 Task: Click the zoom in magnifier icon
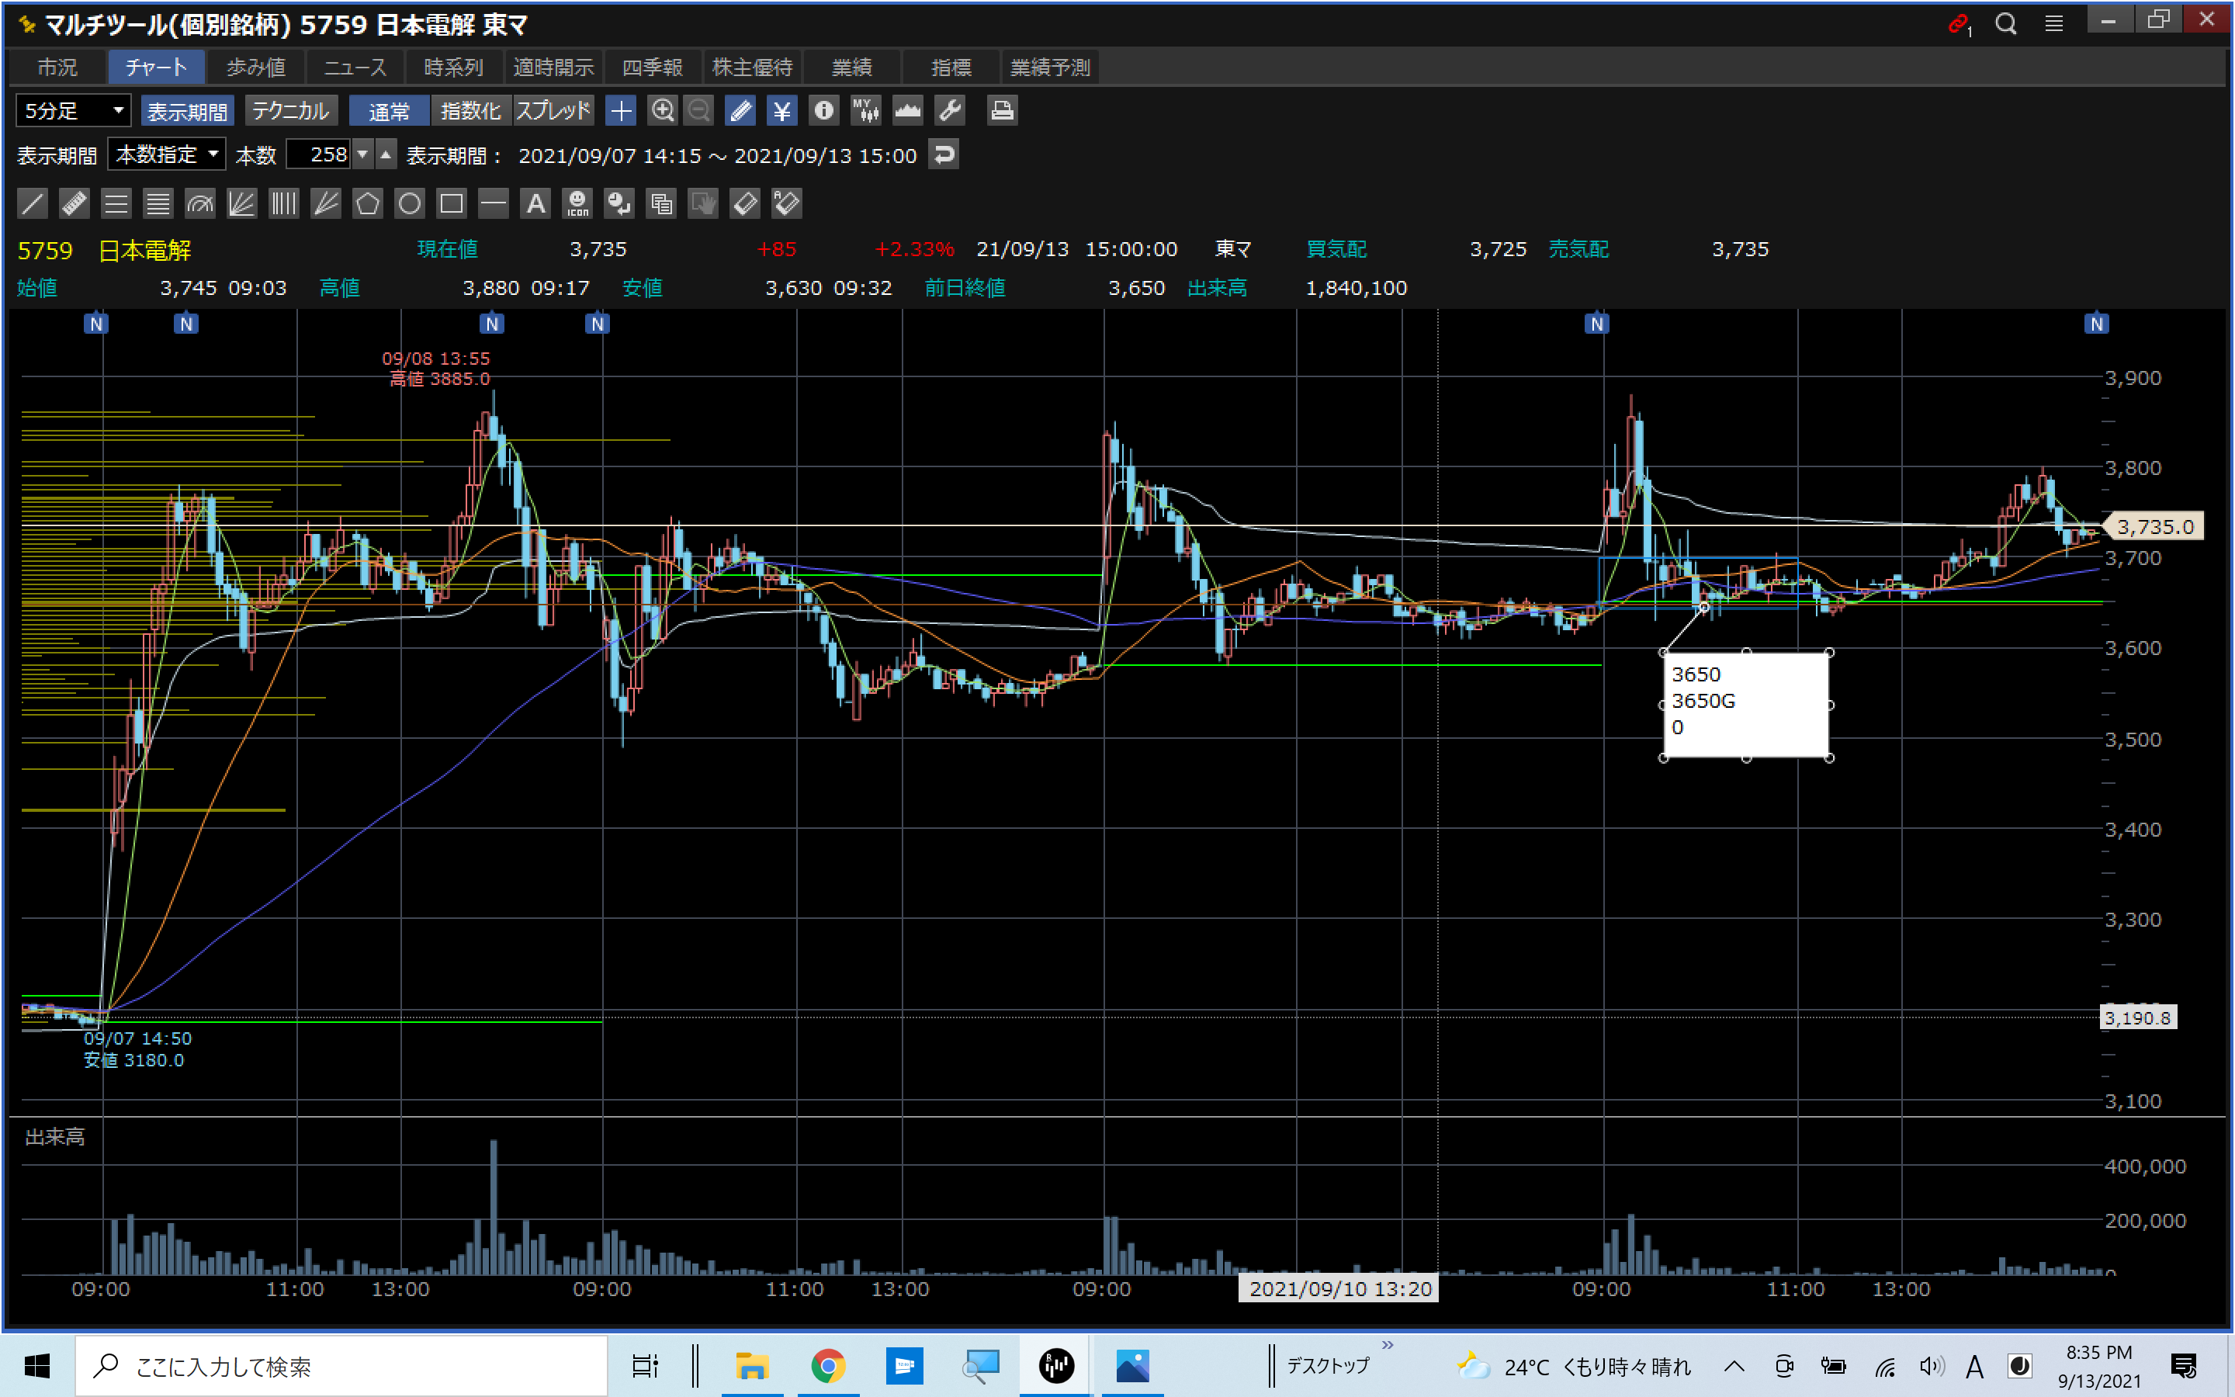[x=662, y=111]
